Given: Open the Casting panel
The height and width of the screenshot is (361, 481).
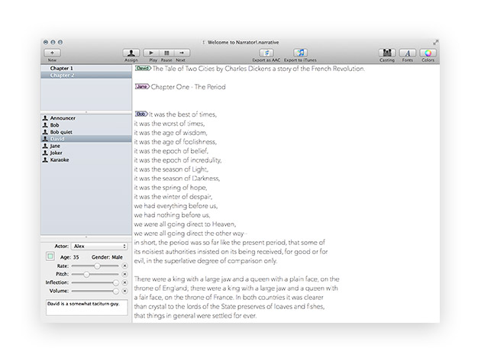Looking at the screenshot, I should point(387,53).
